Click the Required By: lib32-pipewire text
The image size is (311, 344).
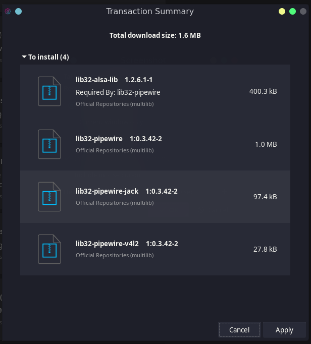[118, 92]
